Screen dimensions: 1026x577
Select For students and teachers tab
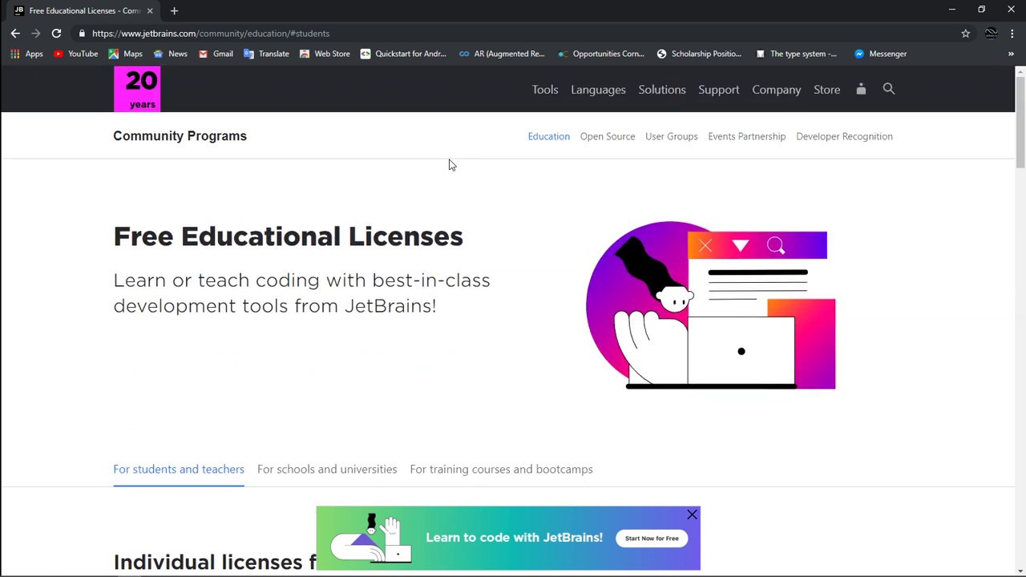point(179,469)
